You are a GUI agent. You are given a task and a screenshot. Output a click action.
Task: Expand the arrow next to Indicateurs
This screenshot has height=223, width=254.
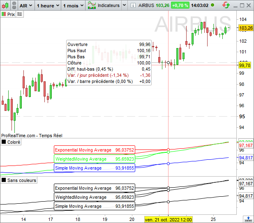tap(124, 5)
